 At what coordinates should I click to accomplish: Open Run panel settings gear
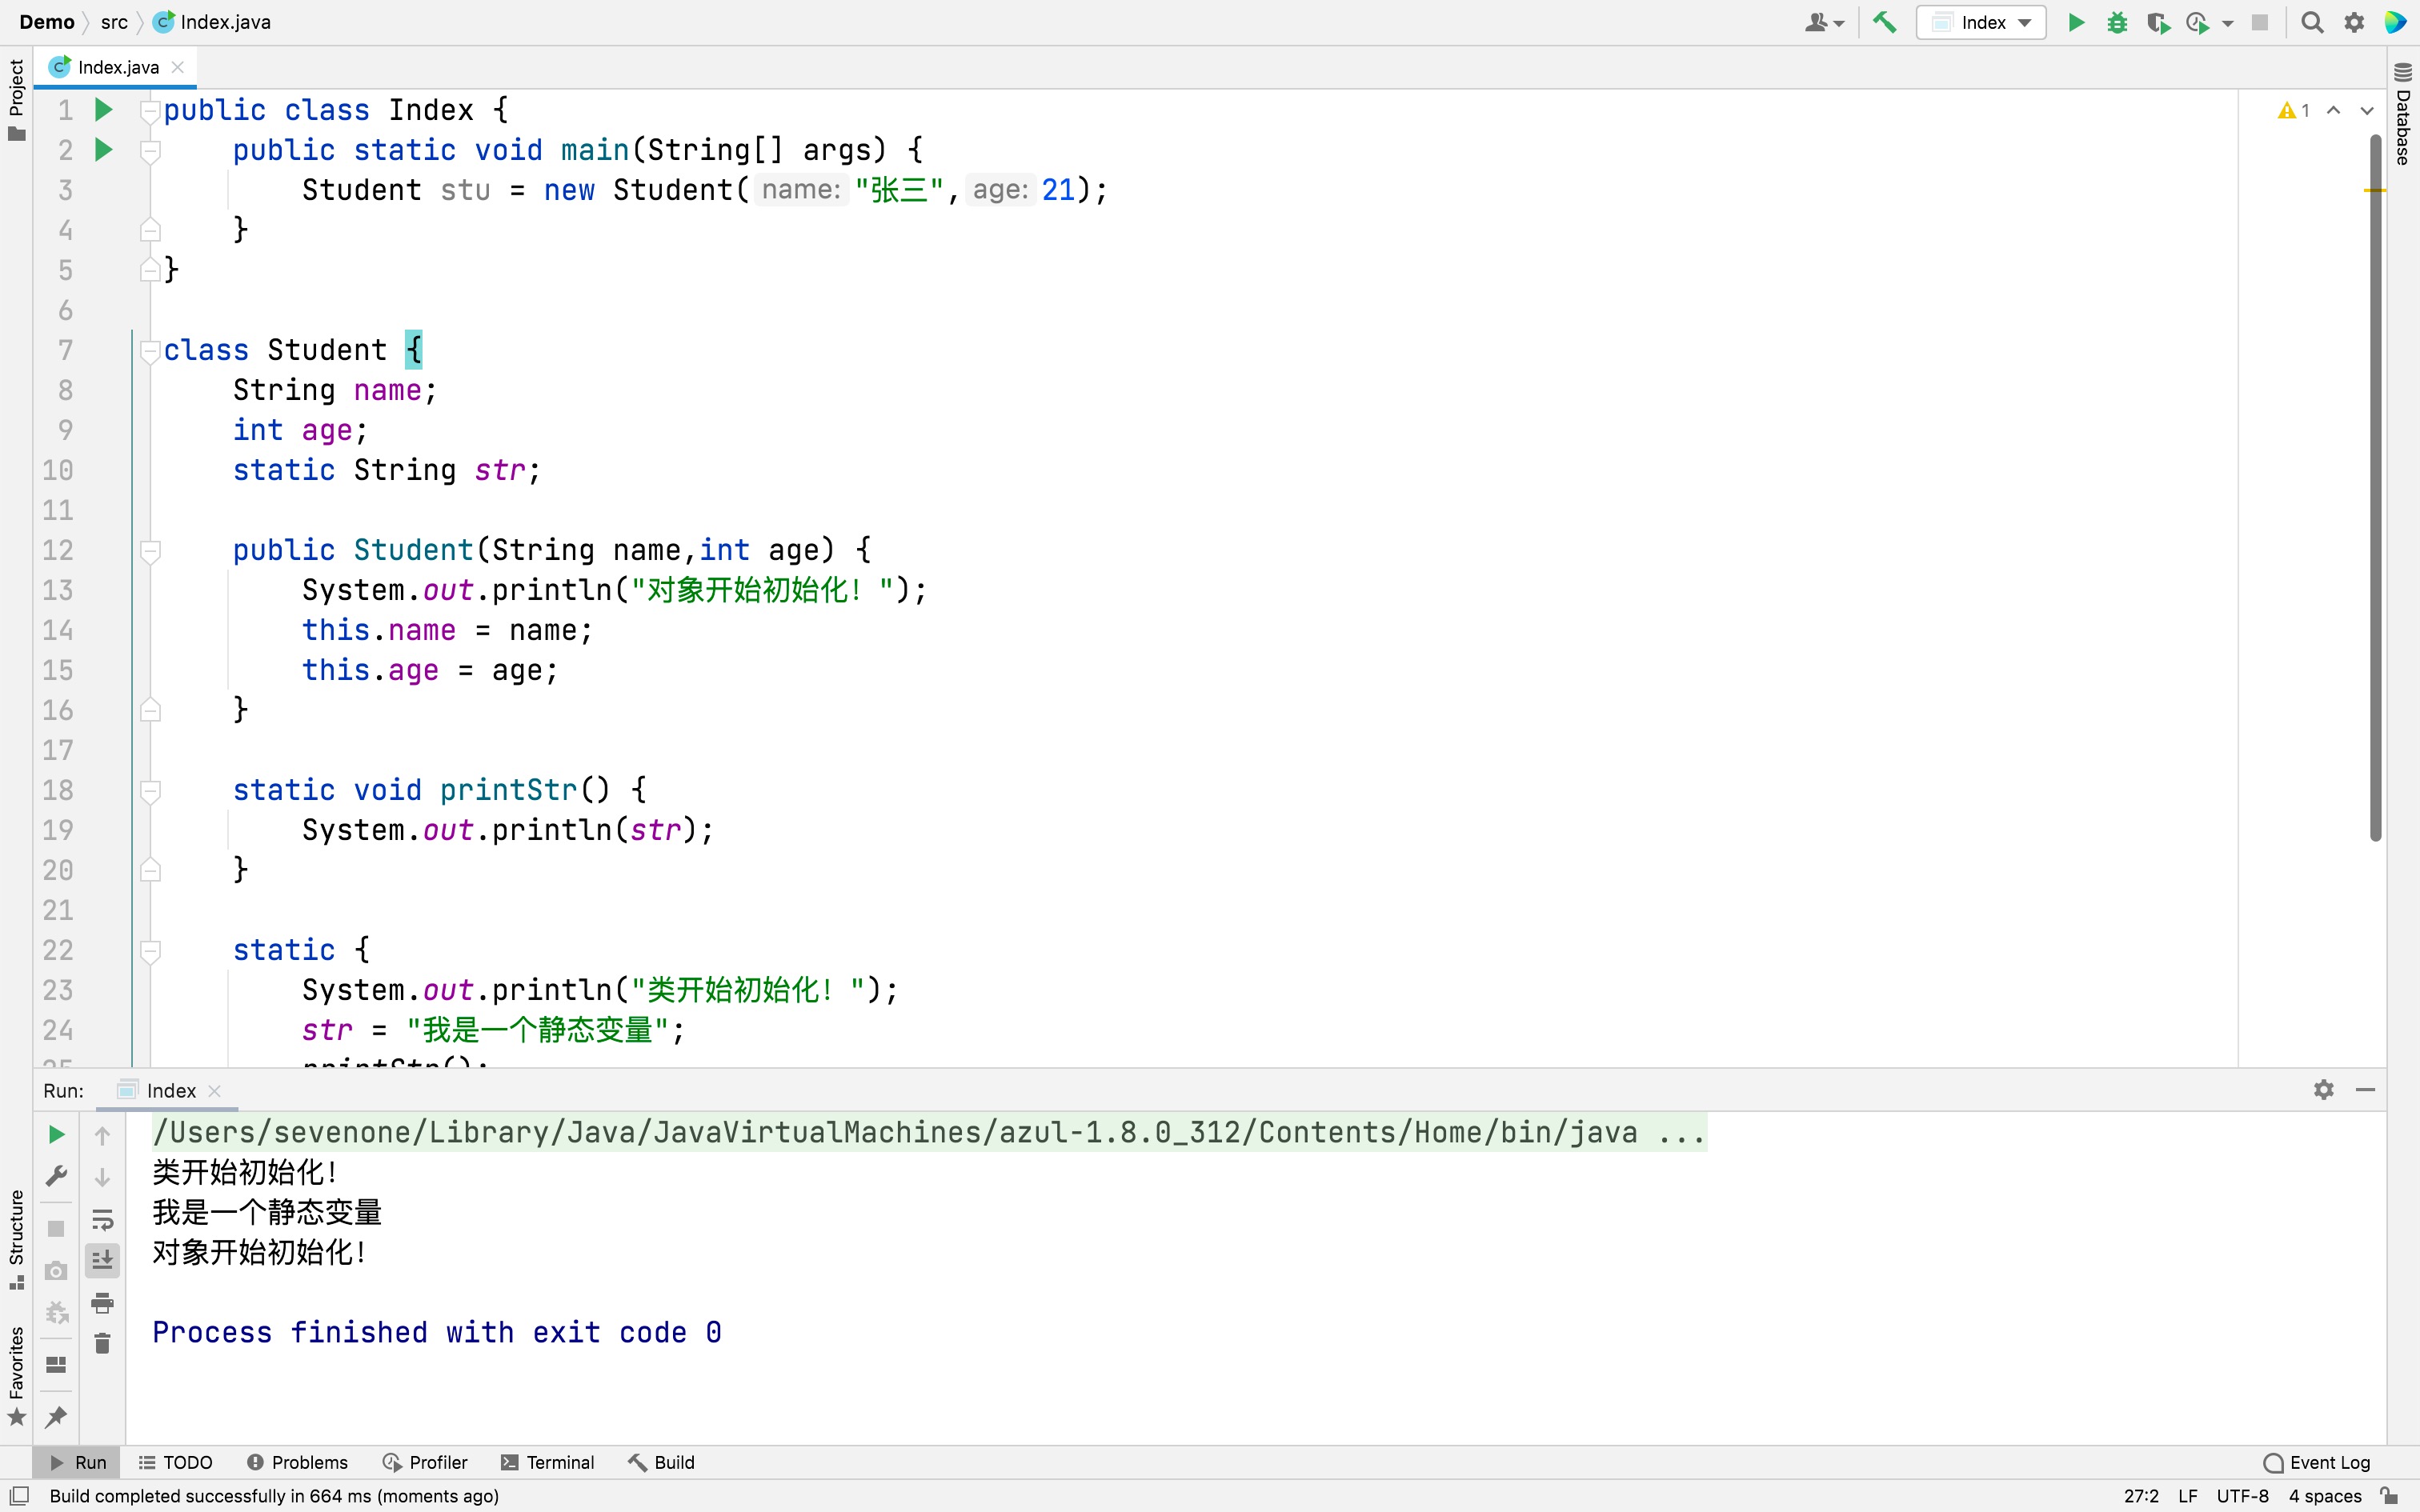[2323, 1089]
